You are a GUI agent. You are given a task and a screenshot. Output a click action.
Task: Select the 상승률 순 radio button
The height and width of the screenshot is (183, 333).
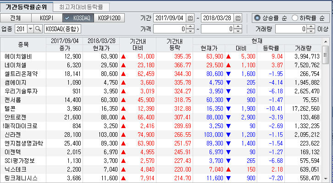coord(257,18)
